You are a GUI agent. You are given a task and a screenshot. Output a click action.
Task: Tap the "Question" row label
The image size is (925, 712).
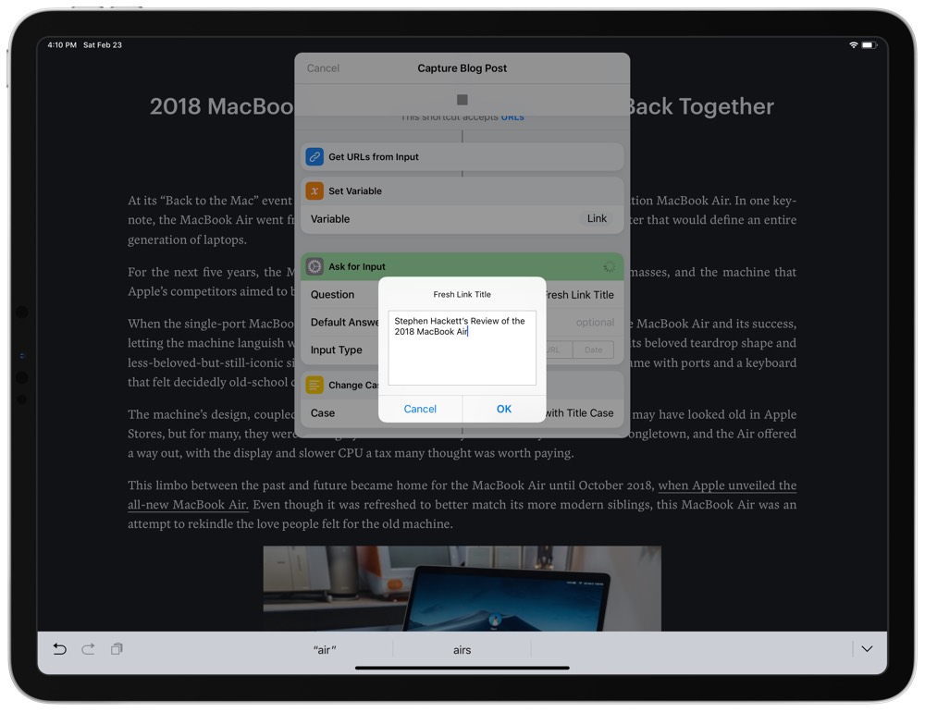pyautogui.click(x=333, y=294)
